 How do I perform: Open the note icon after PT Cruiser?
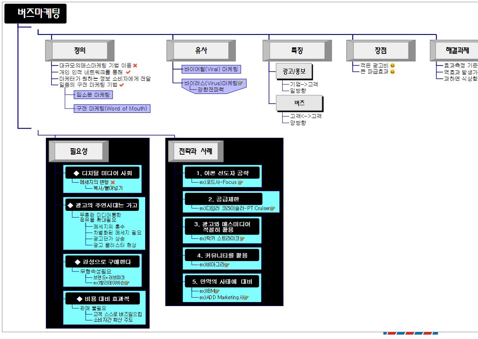[273, 208]
